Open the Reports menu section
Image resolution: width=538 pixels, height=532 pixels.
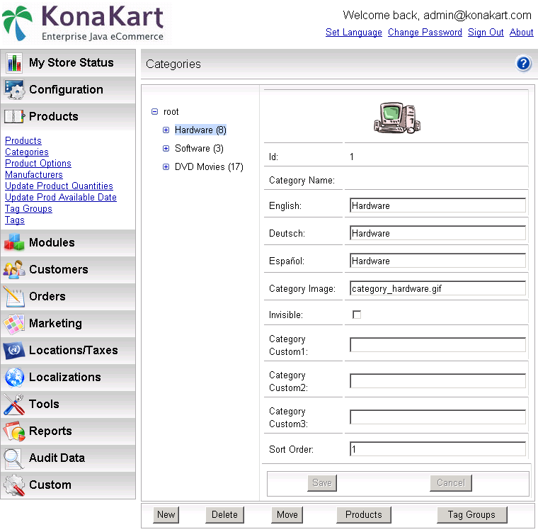[x=68, y=431]
